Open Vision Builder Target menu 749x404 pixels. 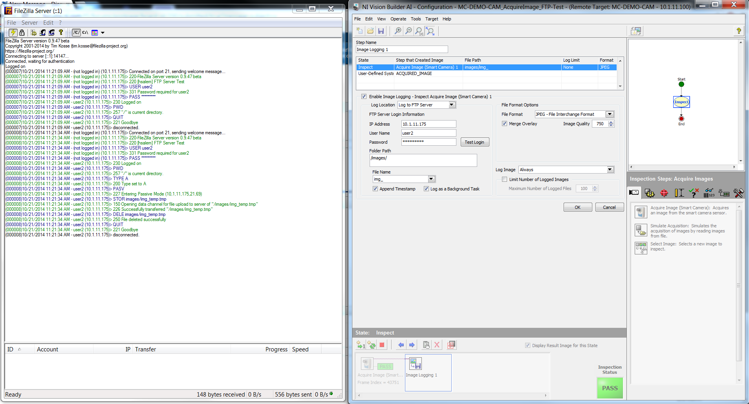[432, 19]
